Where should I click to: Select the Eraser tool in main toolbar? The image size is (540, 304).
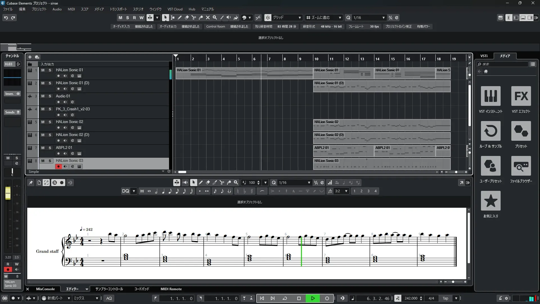tap(186, 17)
